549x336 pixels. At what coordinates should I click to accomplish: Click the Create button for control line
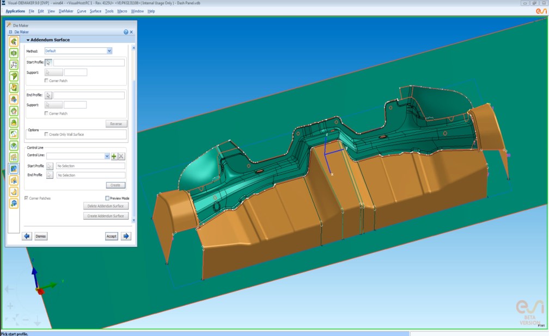pyautogui.click(x=115, y=185)
